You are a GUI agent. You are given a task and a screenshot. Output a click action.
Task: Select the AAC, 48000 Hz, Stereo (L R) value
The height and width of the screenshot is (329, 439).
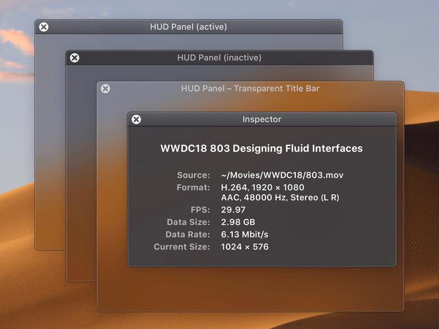pos(280,197)
